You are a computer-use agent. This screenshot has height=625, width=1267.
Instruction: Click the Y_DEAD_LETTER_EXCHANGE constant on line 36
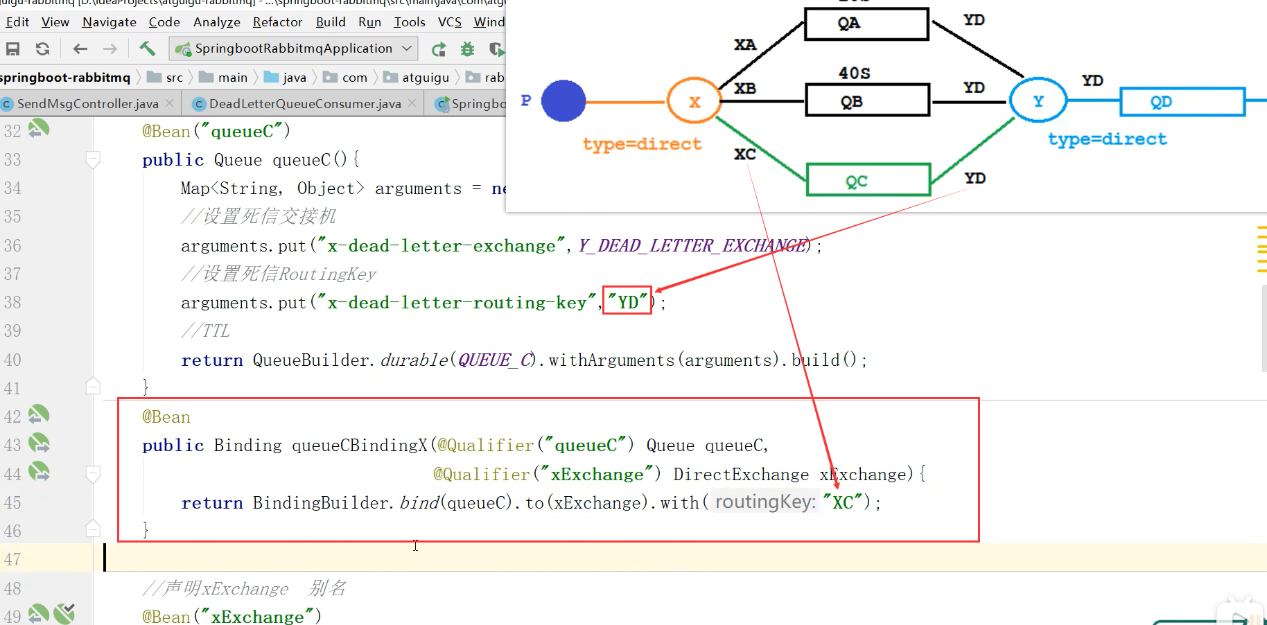coord(692,245)
